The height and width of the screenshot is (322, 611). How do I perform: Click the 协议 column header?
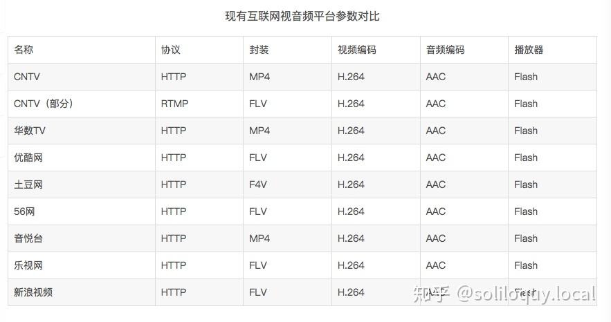pyautogui.click(x=170, y=50)
